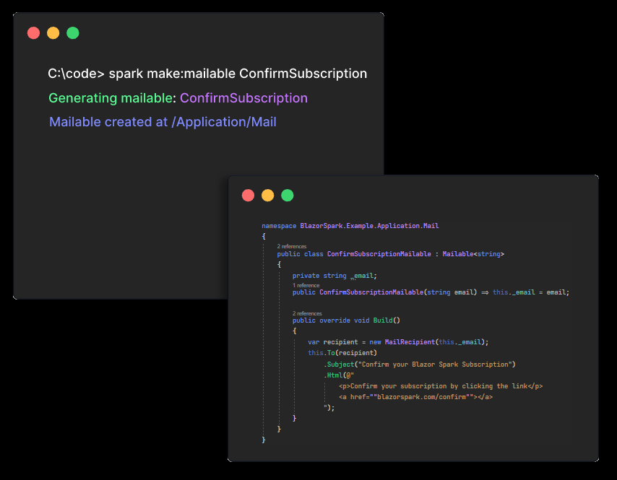Select the 'var recipient = new MailRecipient' line
617x480 pixels.
click(398, 342)
